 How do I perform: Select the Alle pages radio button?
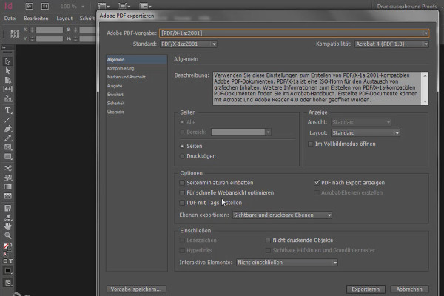tap(182, 122)
